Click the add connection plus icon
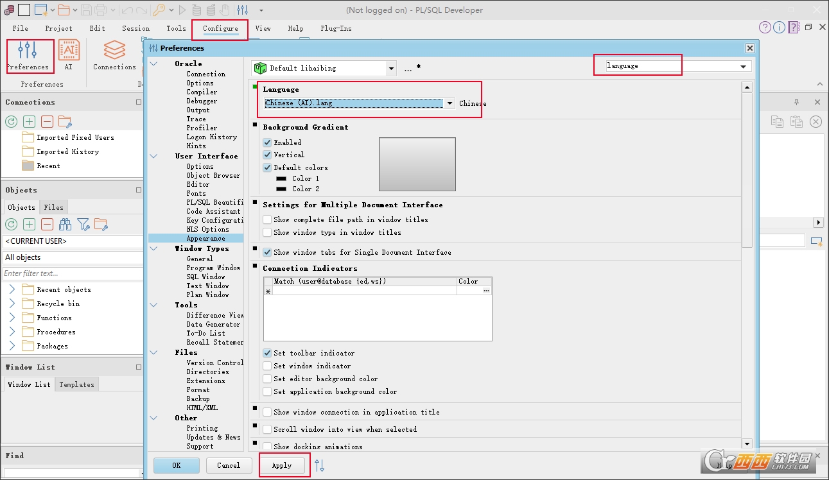Viewport: 829px width, 480px height. [x=29, y=121]
